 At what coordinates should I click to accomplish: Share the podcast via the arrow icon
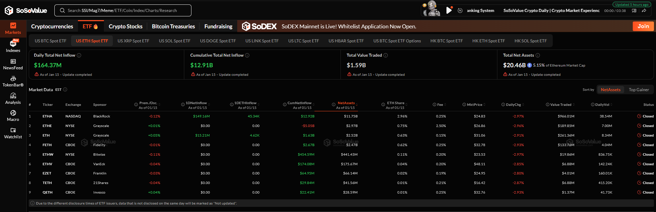point(644,11)
